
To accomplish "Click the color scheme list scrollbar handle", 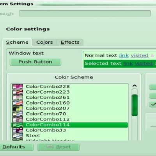I will point(135,105).
